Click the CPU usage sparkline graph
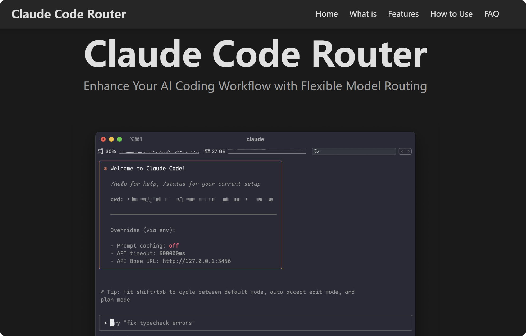This screenshot has width=526, height=336. tap(160, 151)
